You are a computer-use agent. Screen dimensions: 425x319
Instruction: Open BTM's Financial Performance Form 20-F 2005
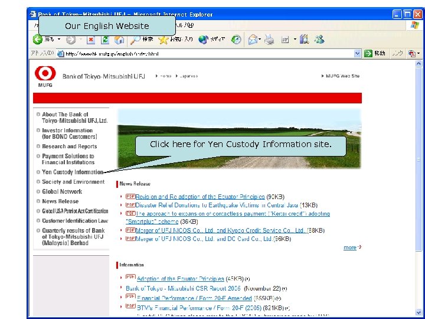pos(199,308)
